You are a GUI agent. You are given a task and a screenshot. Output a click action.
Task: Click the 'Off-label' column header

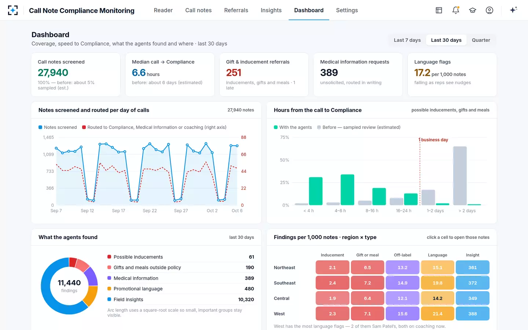pos(403,255)
